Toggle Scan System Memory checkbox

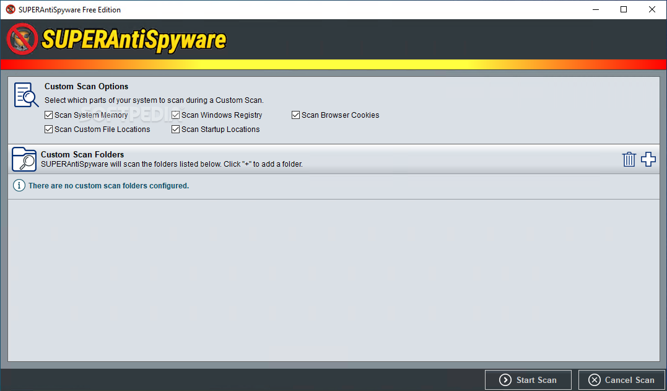click(x=48, y=115)
